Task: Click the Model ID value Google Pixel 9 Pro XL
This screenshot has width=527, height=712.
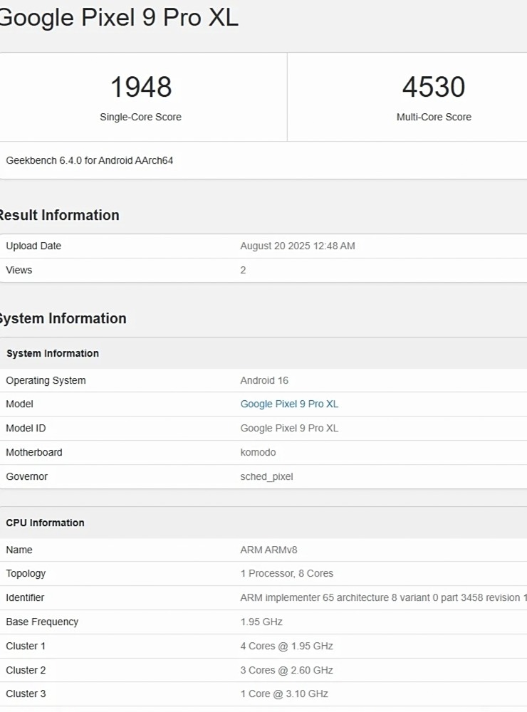Action: (289, 428)
